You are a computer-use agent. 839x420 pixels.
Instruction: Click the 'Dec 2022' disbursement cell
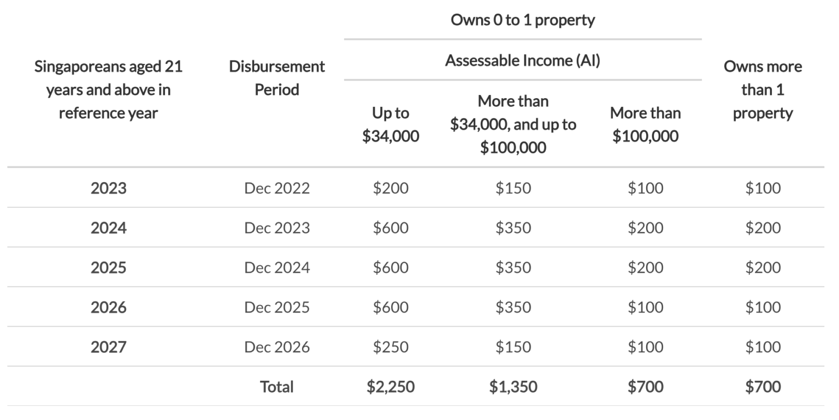276,188
